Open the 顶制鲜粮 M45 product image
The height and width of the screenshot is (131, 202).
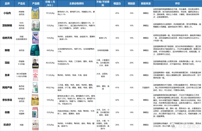click(x=35, y=26)
